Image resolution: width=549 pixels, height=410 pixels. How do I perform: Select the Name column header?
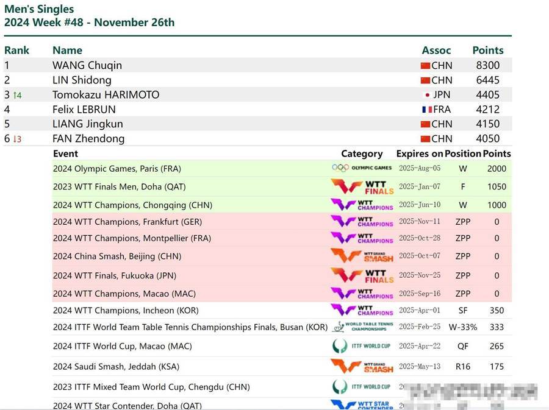coord(67,51)
